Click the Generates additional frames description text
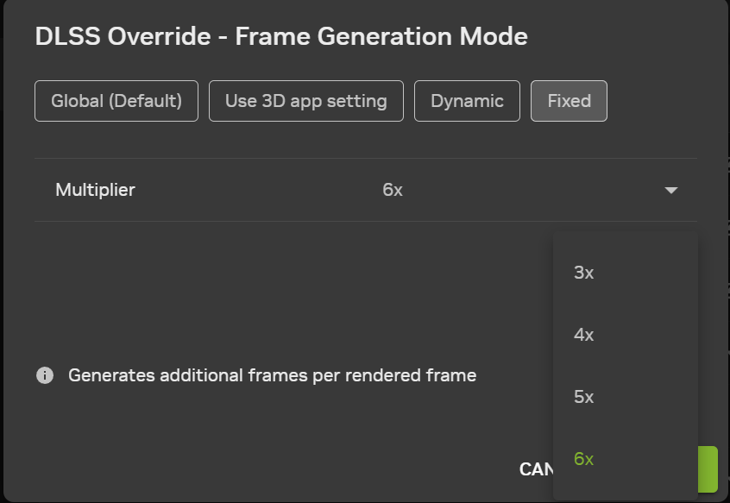This screenshot has height=503, width=730. pos(273,375)
